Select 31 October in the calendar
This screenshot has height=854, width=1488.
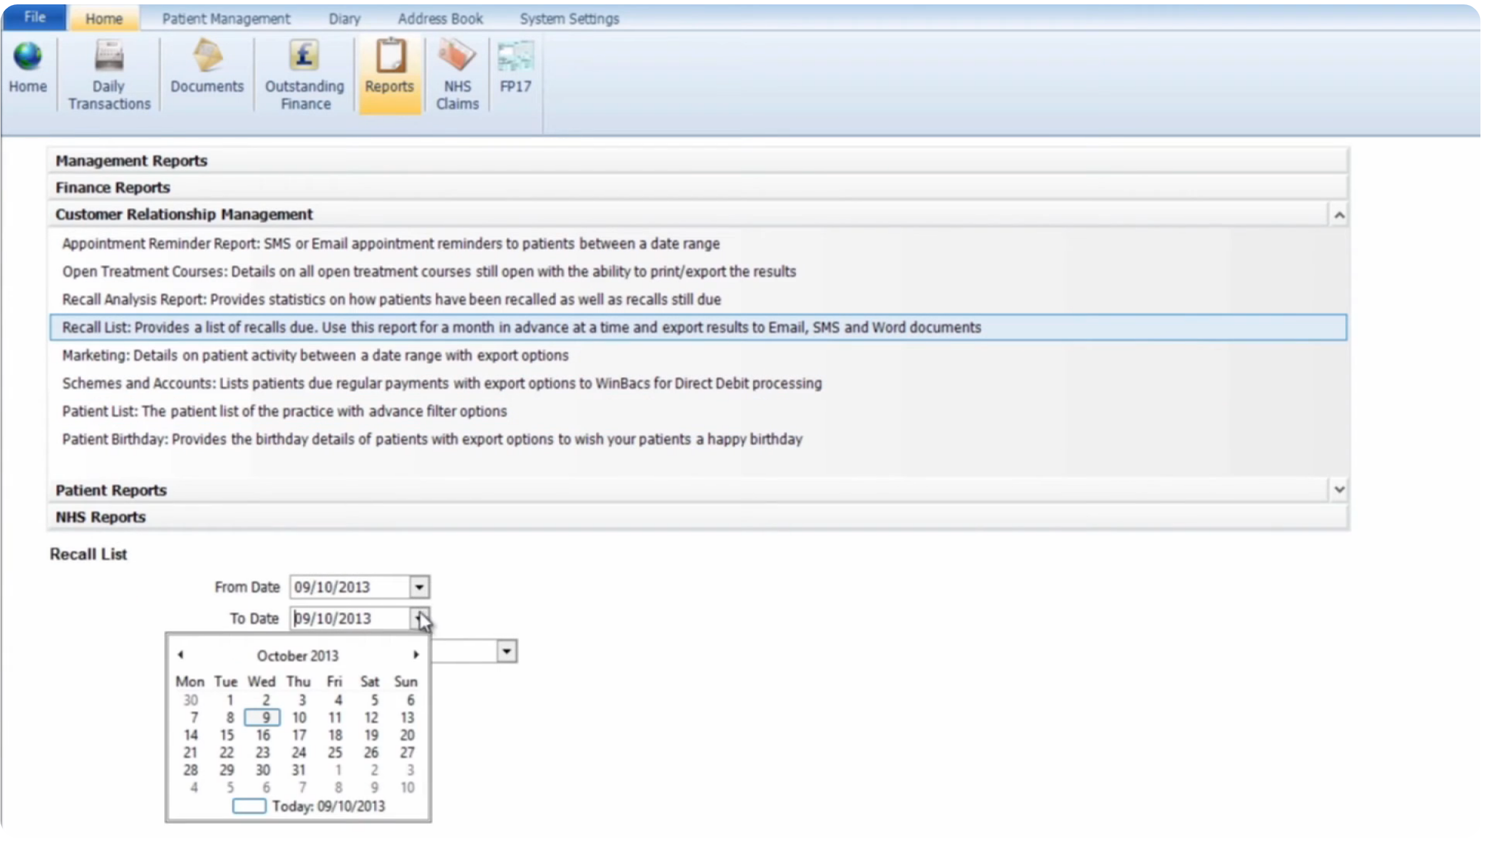pyautogui.click(x=299, y=770)
